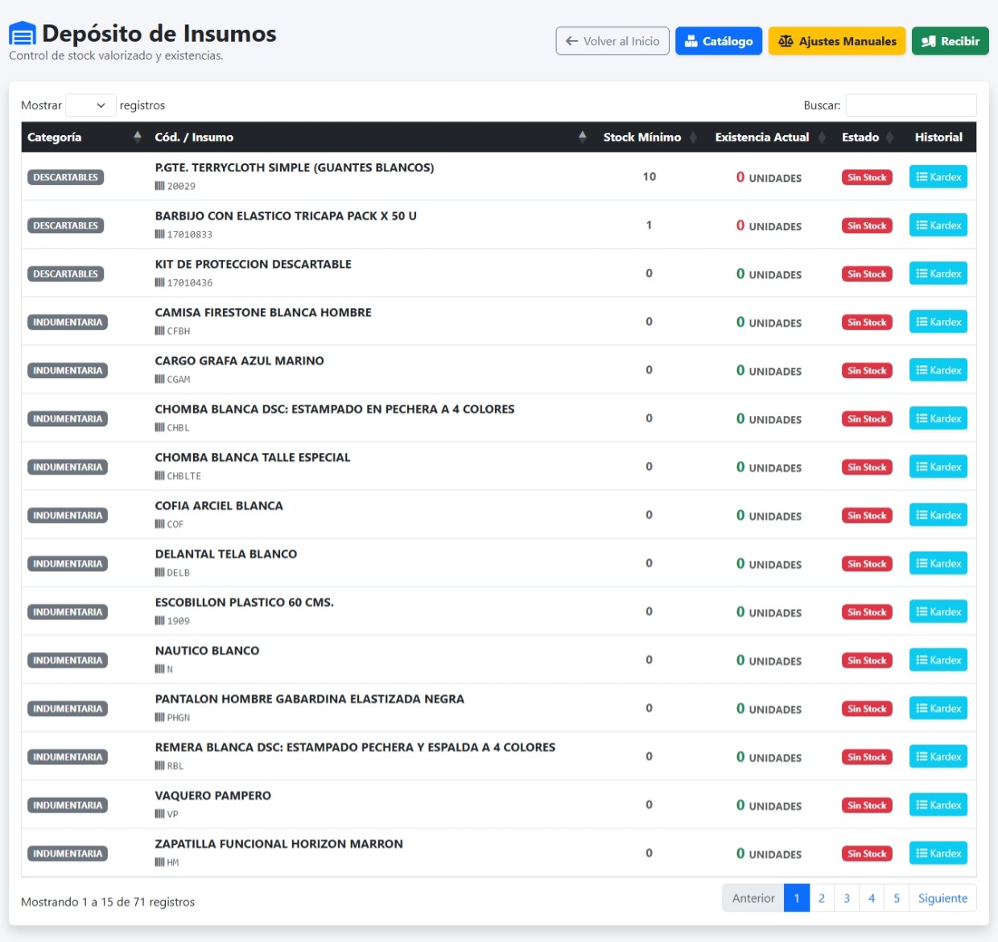The height and width of the screenshot is (942, 998).
Task: Sort by Estado column arrows
Action: point(889,138)
